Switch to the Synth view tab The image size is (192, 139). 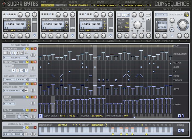(47, 5)
